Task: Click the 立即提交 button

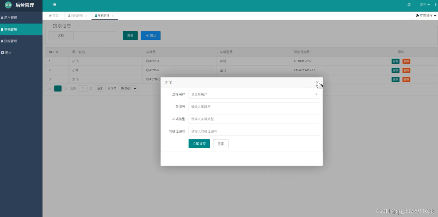Action: (x=199, y=144)
